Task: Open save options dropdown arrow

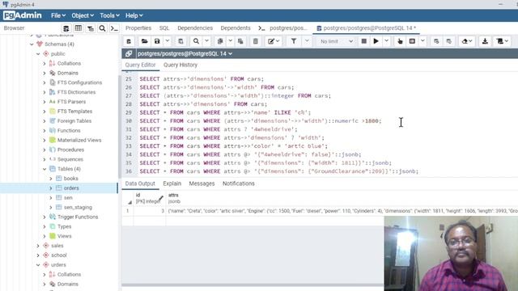Action: tap(168, 41)
